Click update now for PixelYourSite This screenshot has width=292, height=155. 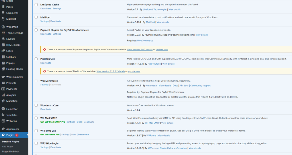click(134, 71)
